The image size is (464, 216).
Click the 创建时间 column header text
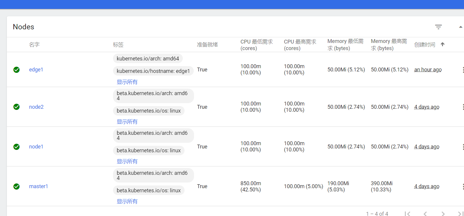coord(425,45)
